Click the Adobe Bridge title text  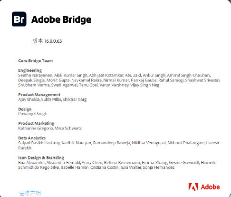coord(61,20)
